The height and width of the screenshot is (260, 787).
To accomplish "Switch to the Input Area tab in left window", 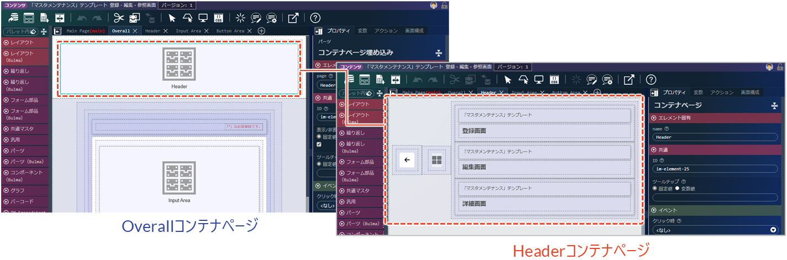I will 188,31.
